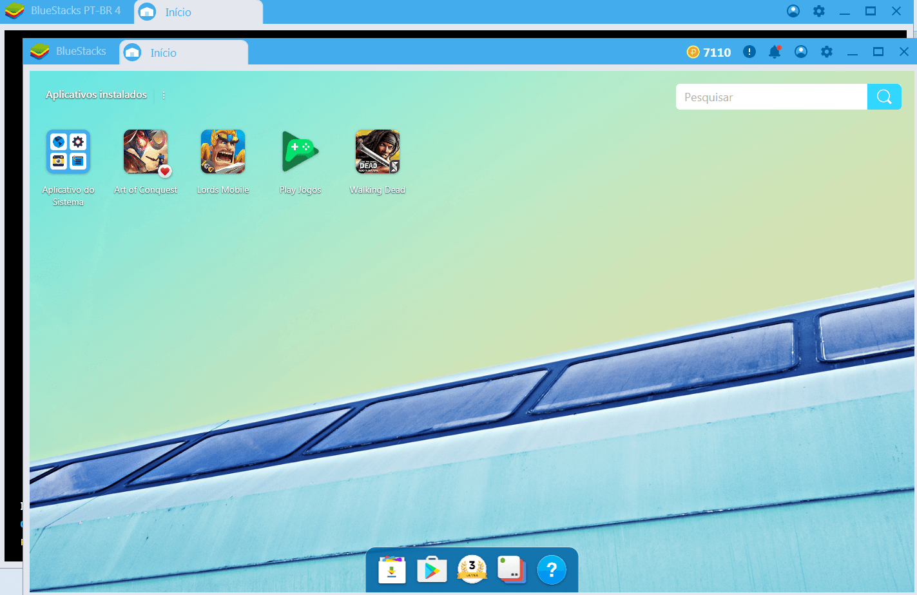The height and width of the screenshot is (595, 917).
Task: Click BlueStacks PT-BR 4 logo in back window
Action: 14,11
